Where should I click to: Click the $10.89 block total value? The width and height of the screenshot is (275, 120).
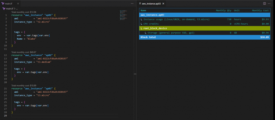click(265, 37)
